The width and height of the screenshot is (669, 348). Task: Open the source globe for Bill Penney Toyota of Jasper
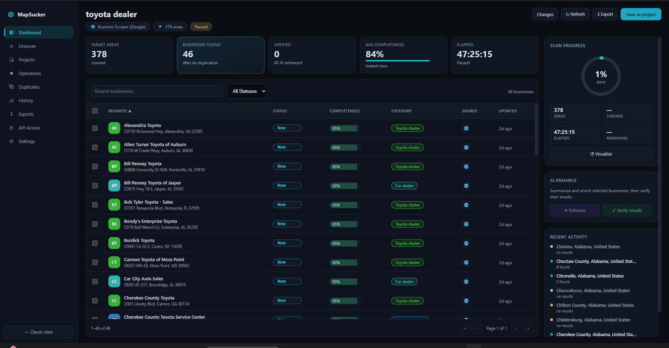[466, 186]
